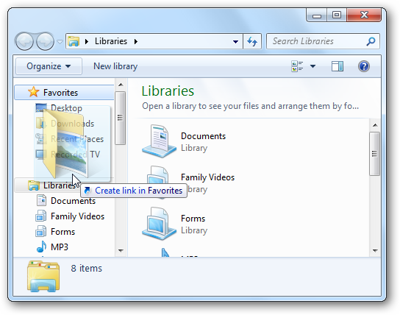Toggle the preview pane icon
Image resolution: width=400 pixels, height=315 pixels.
coord(337,66)
